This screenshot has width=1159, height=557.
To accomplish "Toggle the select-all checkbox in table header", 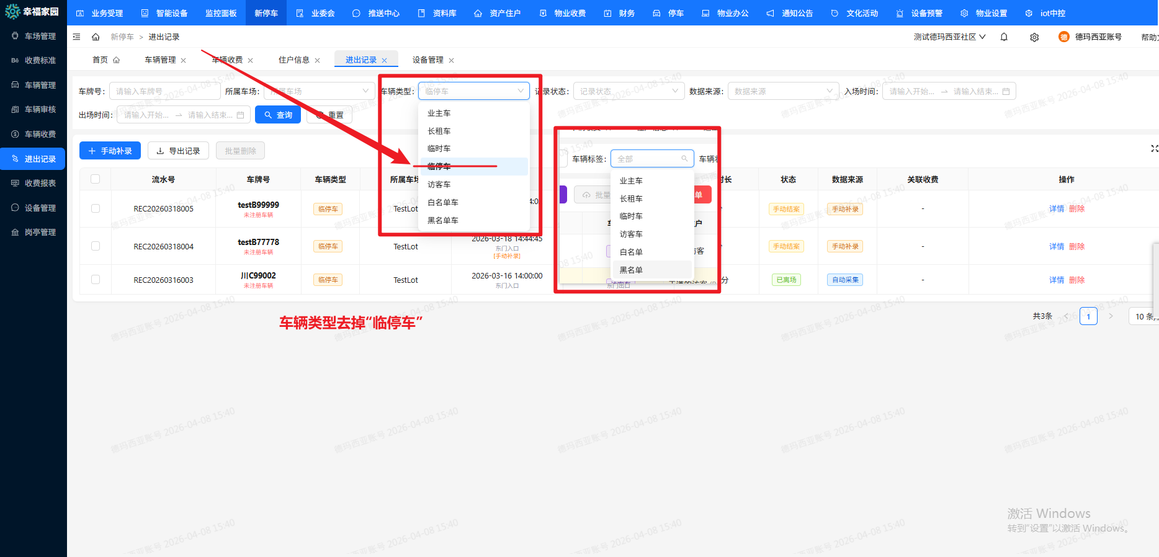I will click(96, 179).
